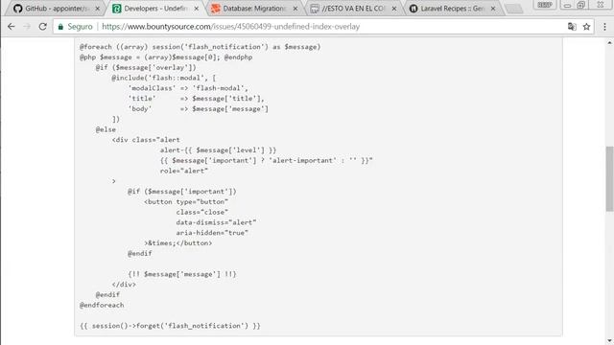Viewport: 614px width, 345px height.
Task: Click the "@if ($message['important'])" line
Action: (182, 192)
